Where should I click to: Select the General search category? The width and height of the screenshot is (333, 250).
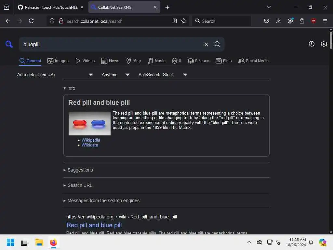pyautogui.click(x=30, y=61)
